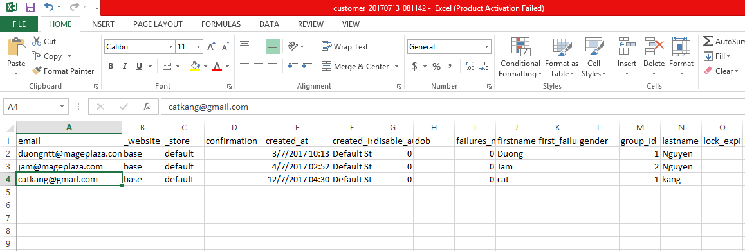Screen dimensions: 745x251
Task: Align text left
Action: coord(244,66)
